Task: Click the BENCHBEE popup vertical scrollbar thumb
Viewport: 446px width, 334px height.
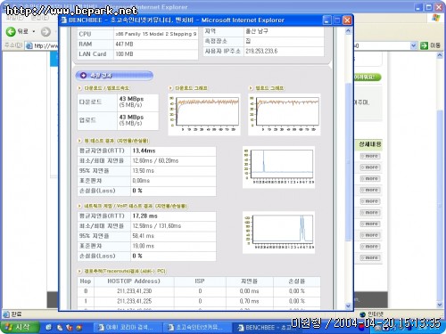Action: click(348, 162)
